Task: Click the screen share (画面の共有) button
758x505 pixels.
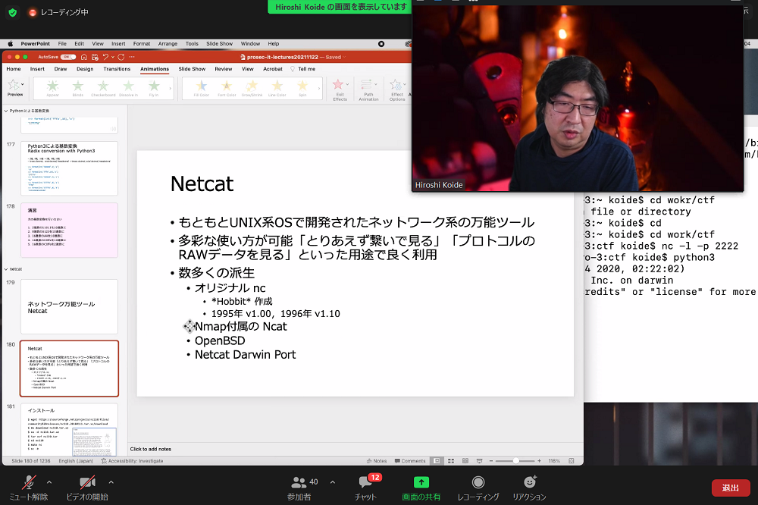Action: [x=421, y=488]
